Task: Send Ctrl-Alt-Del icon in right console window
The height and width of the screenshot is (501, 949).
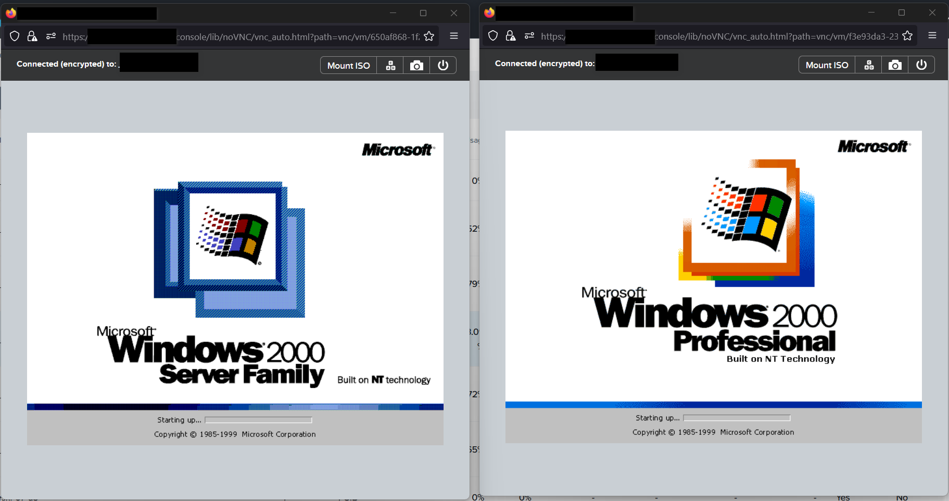Action: (x=869, y=65)
